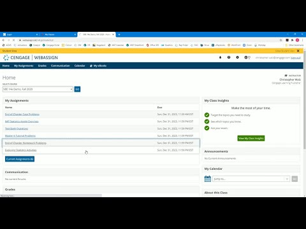Open the extensions puzzle icon in Chrome
This screenshot has width=306, height=229.
pyautogui.click(x=292, y=40)
